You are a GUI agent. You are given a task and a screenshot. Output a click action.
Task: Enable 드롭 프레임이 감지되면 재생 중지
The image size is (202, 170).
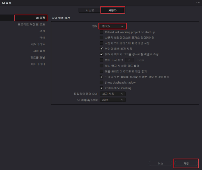click(102, 71)
